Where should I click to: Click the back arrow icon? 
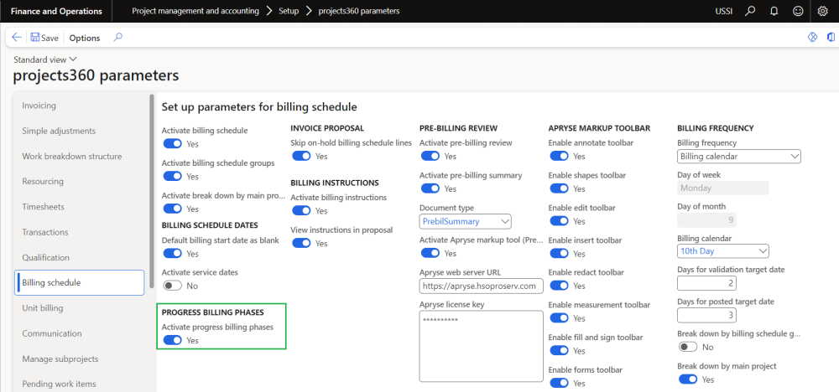click(x=17, y=38)
